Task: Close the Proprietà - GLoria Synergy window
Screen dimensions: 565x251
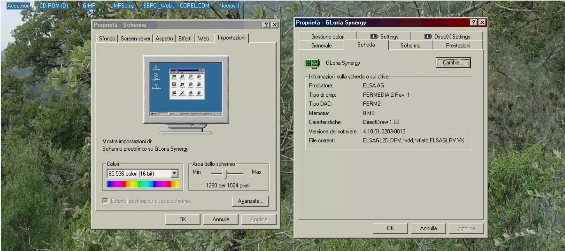Action: click(x=482, y=22)
